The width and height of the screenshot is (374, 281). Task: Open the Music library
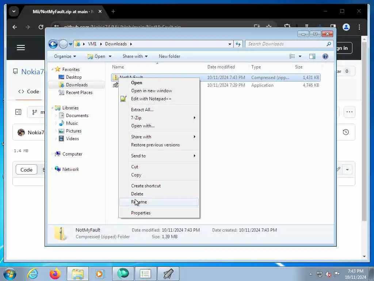tap(72, 123)
